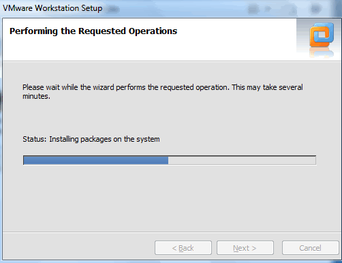Go back with the disabled Back button
The height and width of the screenshot is (263, 342).
point(183,248)
